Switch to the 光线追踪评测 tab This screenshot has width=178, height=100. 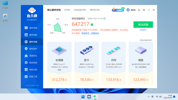[80, 10]
